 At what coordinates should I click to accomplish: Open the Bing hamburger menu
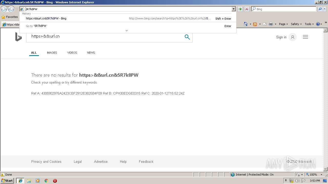point(305,37)
